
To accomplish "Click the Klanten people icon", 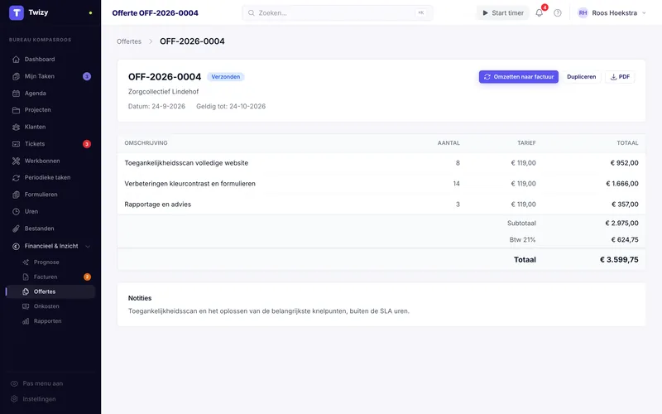I will click(x=16, y=127).
